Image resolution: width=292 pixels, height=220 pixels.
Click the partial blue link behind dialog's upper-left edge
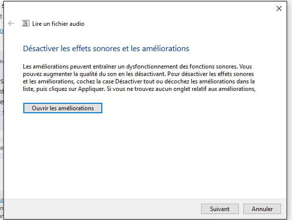coord(1,31)
